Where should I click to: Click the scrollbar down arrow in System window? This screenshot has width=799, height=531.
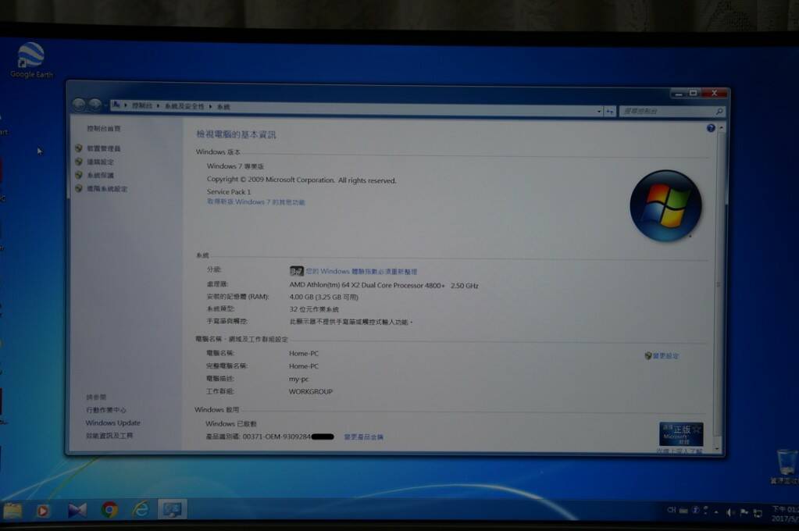(x=717, y=448)
